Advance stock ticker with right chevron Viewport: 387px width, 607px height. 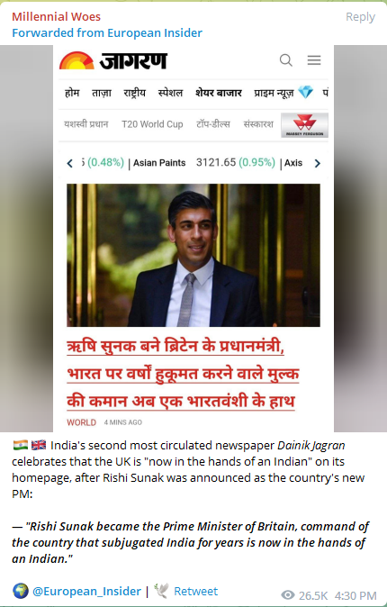pos(318,163)
